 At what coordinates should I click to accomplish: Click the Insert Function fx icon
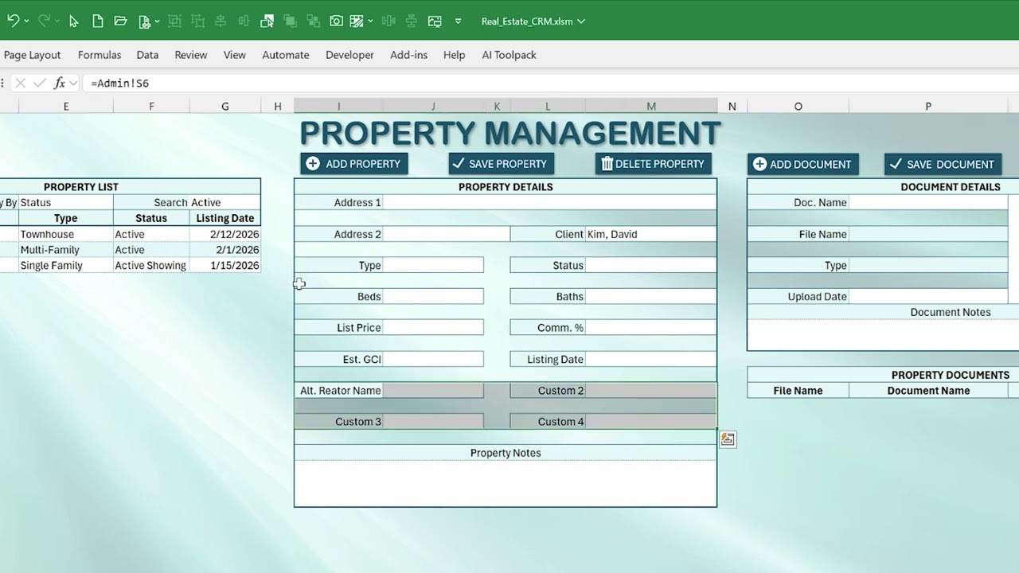[59, 83]
